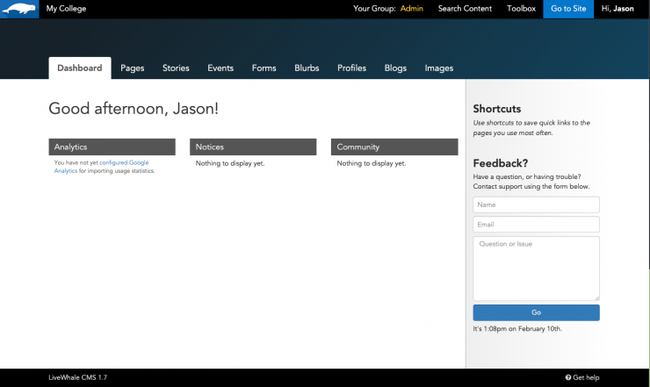
Task: Open the Hi, Jason user menu
Action: coord(617,9)
